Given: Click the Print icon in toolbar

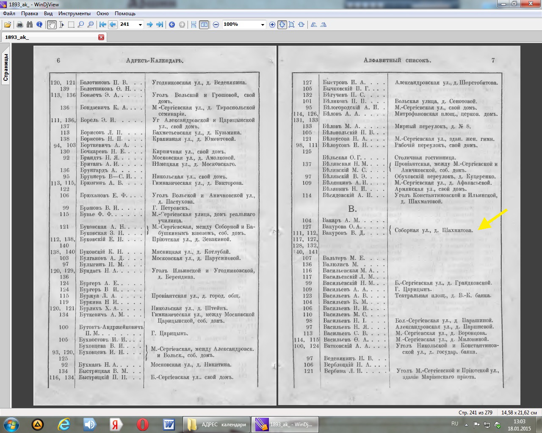Looking at the screenshot, I should (x=19, y=25).
